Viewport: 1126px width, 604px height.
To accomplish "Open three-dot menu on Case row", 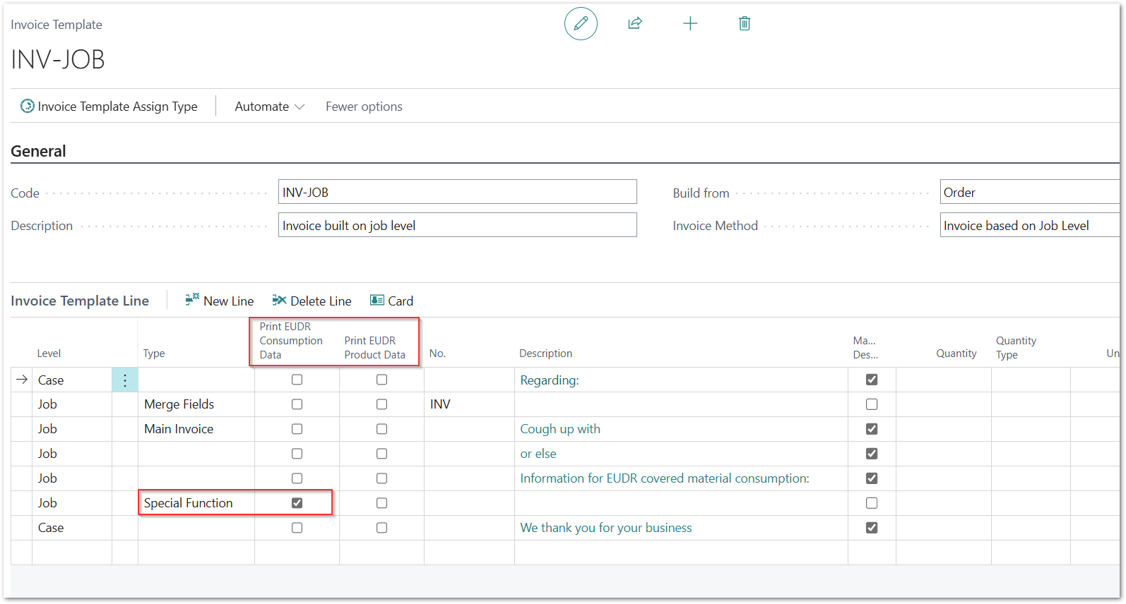I will click(125, 380).
